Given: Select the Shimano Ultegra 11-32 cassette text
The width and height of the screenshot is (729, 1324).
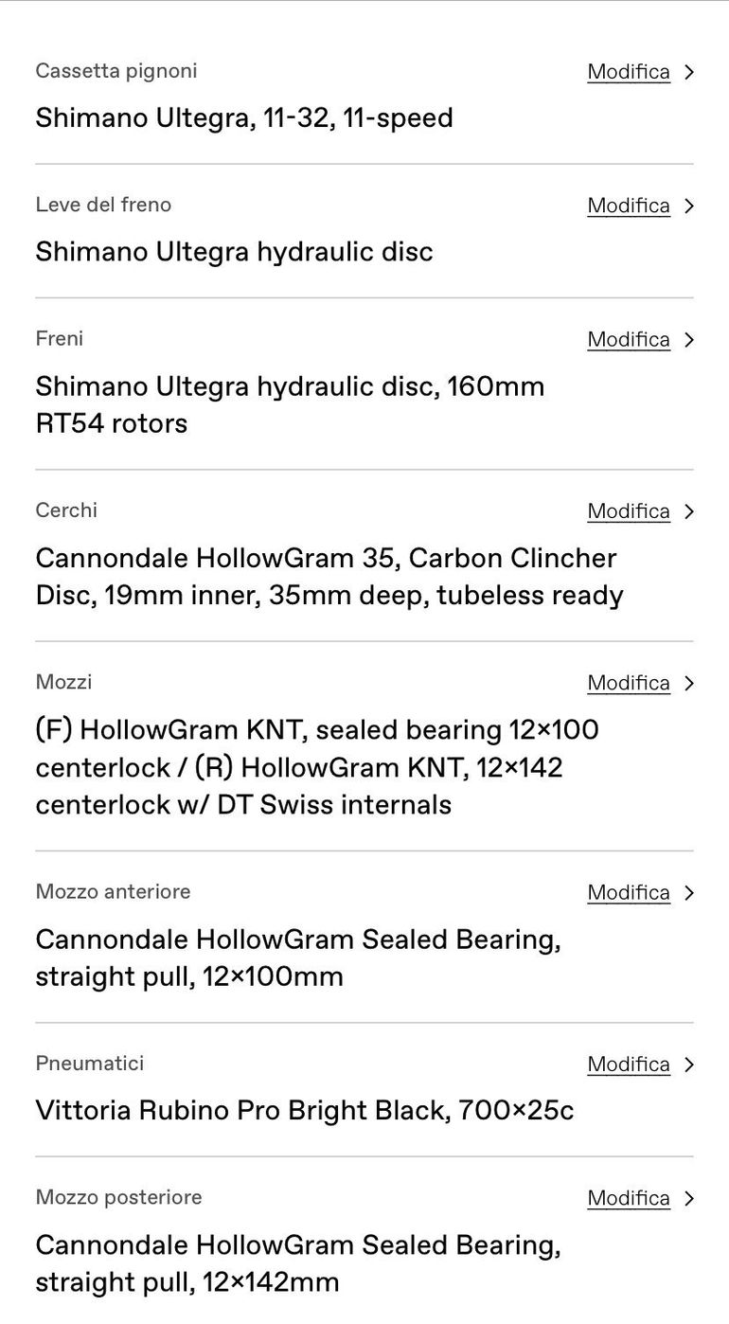Looking at the screenshot, I should pos(244,118).
